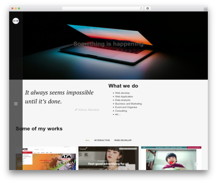
Task: Click the 'Web Application' list item
Action: point(124,96)
